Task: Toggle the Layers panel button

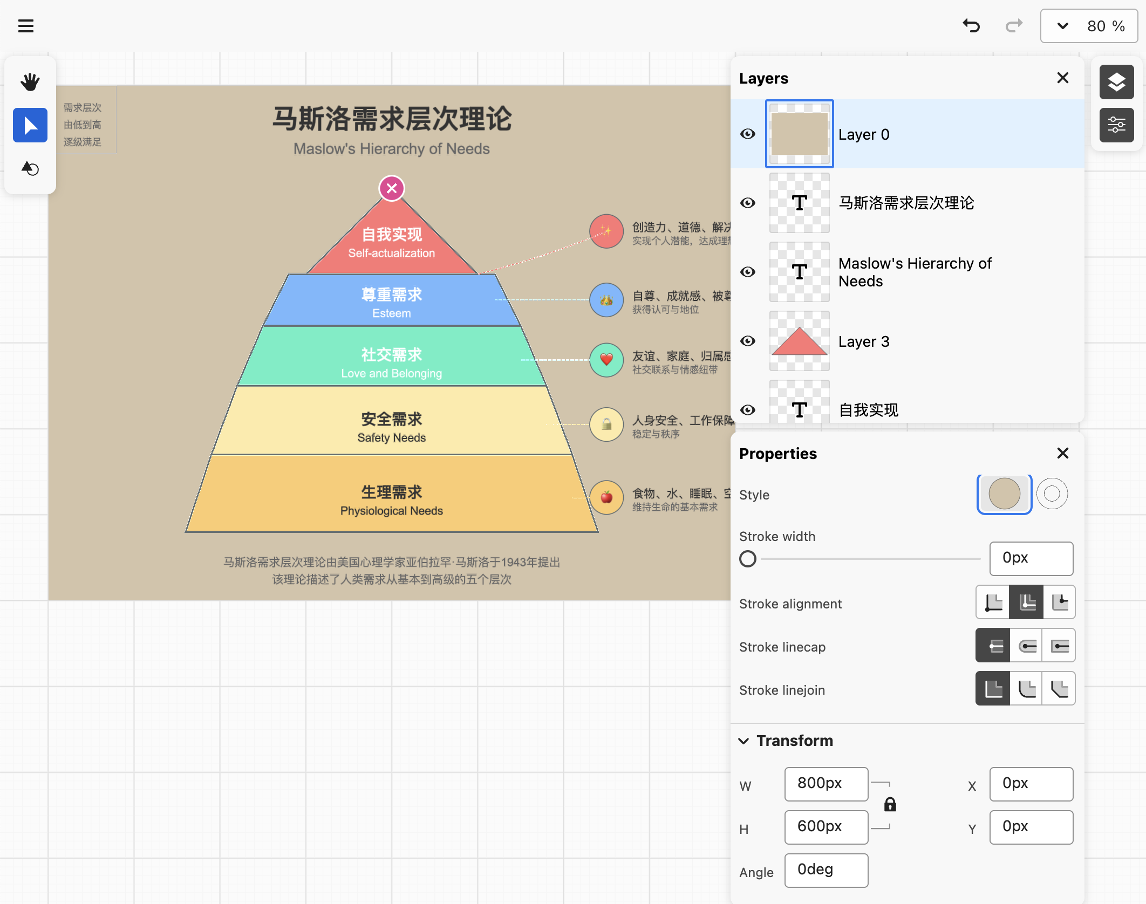Action: pos(1116,82)
